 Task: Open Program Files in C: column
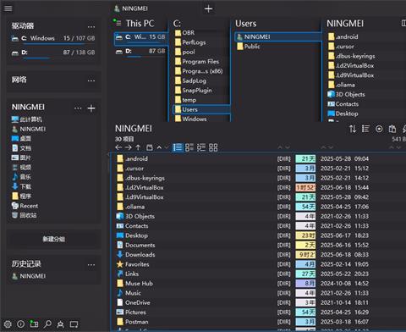pyautogui.click(x=200, y=62)
